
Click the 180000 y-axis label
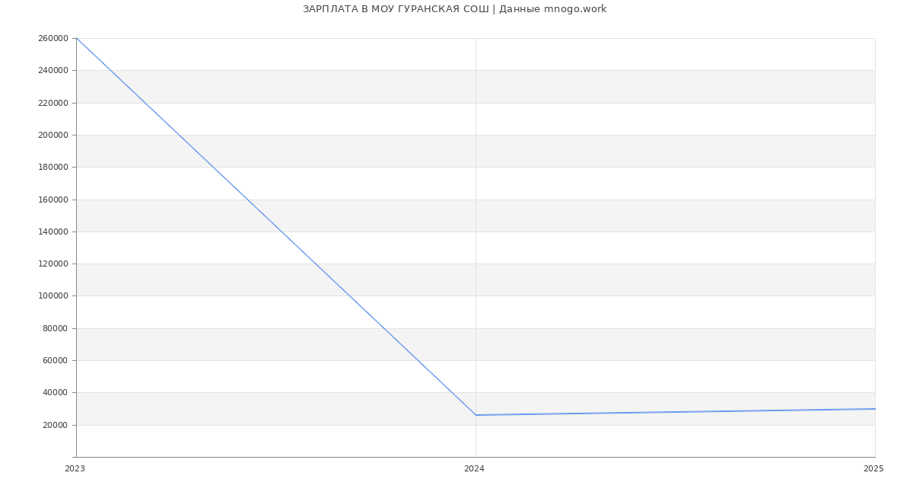click(x=52, y=168)
